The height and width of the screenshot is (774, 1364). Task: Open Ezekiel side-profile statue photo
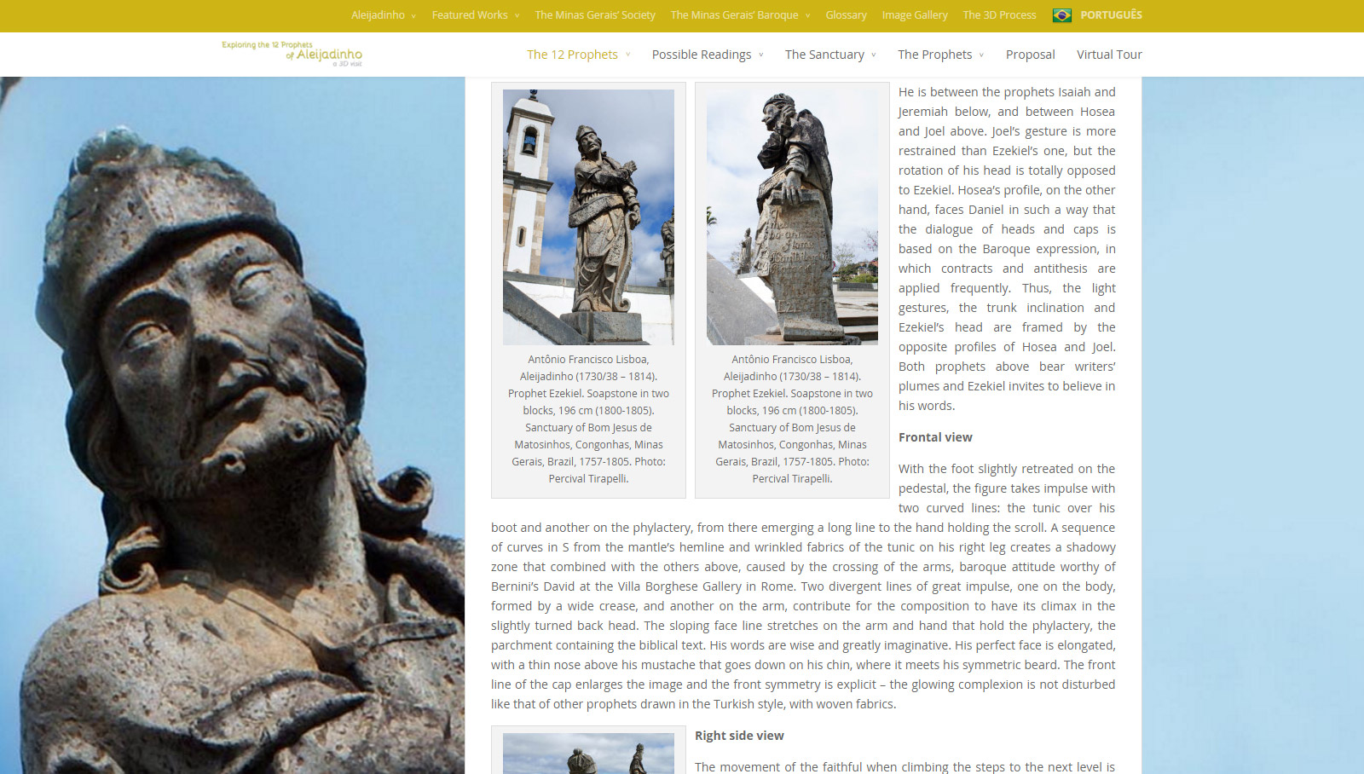[x=792, y=217]
